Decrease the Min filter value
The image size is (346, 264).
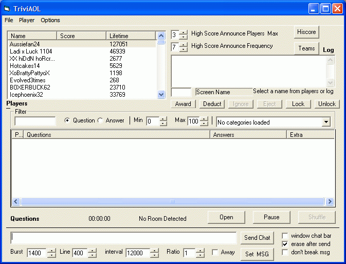tap(163, 124)
